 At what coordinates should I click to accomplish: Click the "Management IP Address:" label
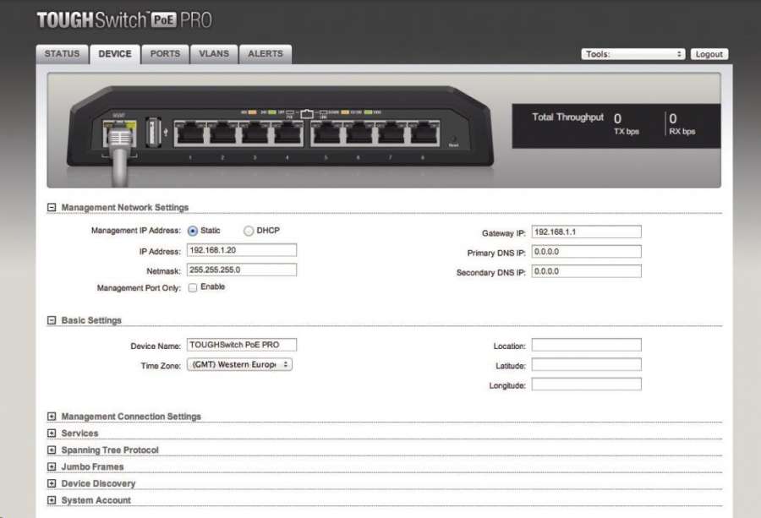coord(136,231)
